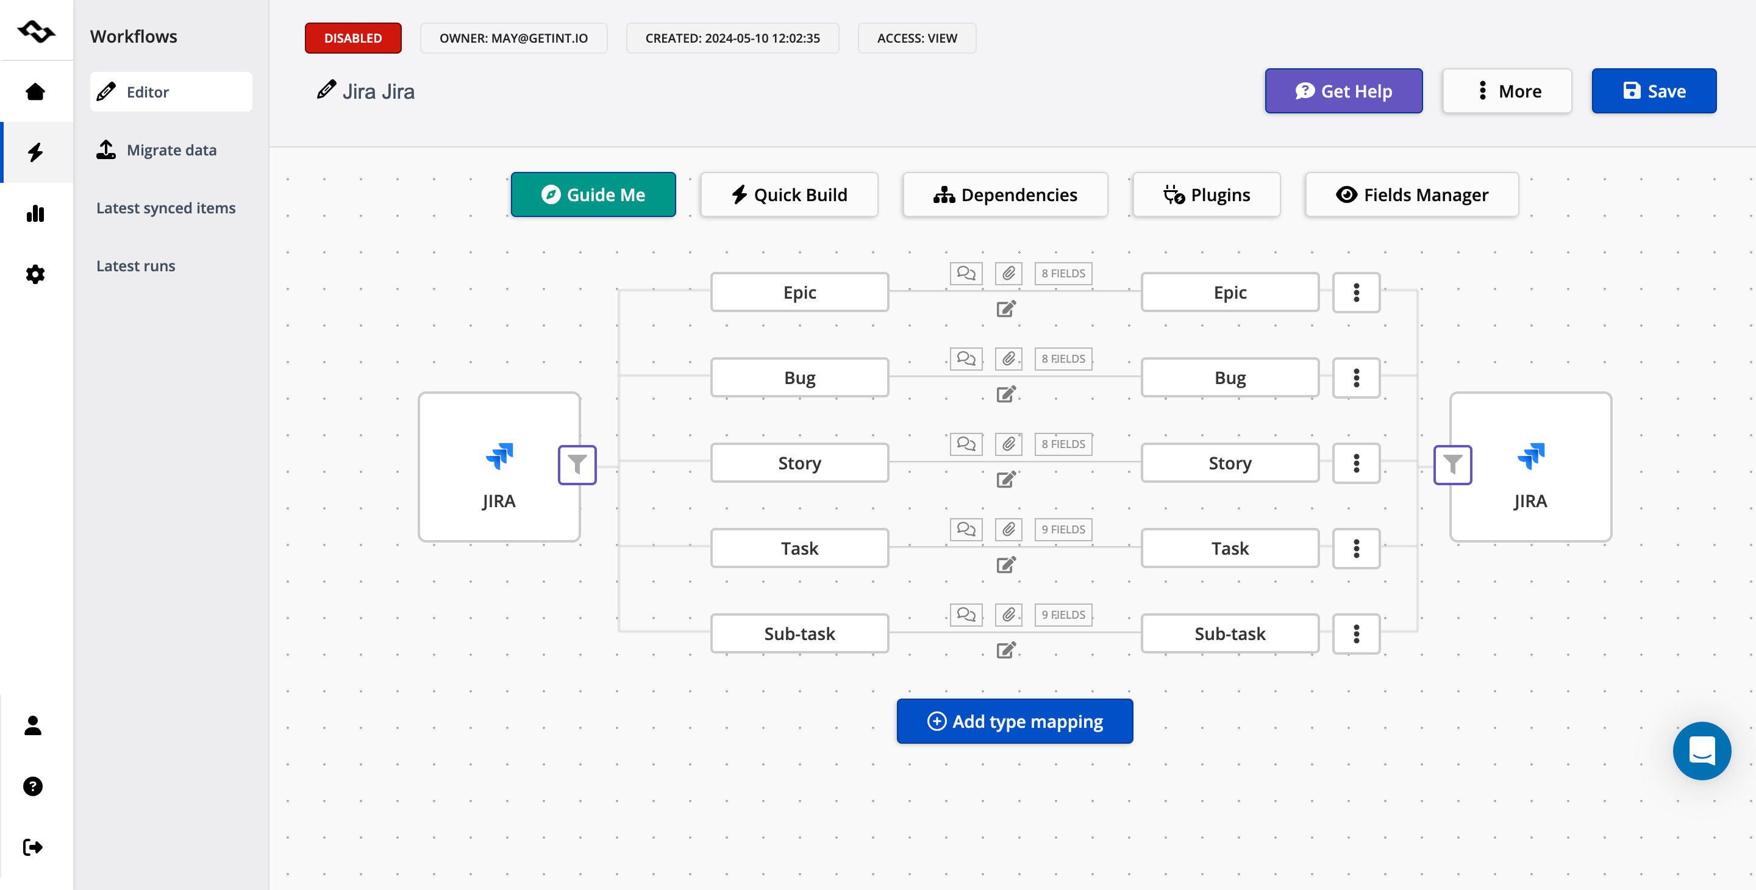Click the source JIRA filter icon
Screen dimensions: 1756x890
pos(577,465)
